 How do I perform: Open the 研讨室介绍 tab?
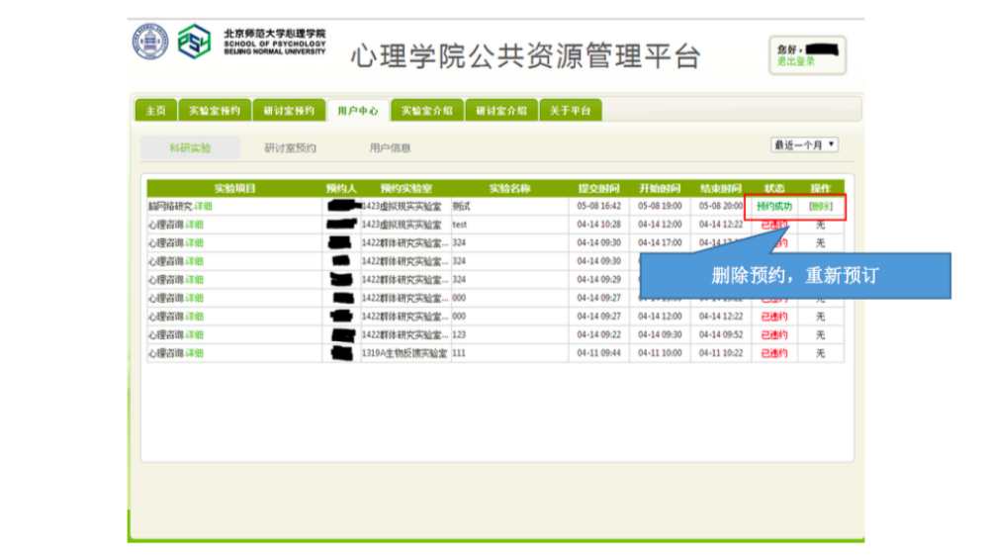point(500,111)
